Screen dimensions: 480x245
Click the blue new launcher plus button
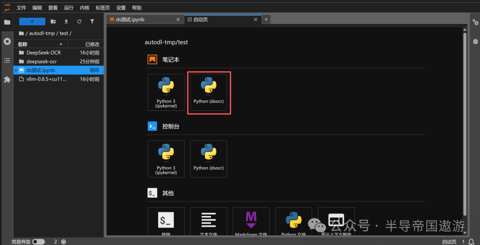pyautogui.click(x=32, y=21)
